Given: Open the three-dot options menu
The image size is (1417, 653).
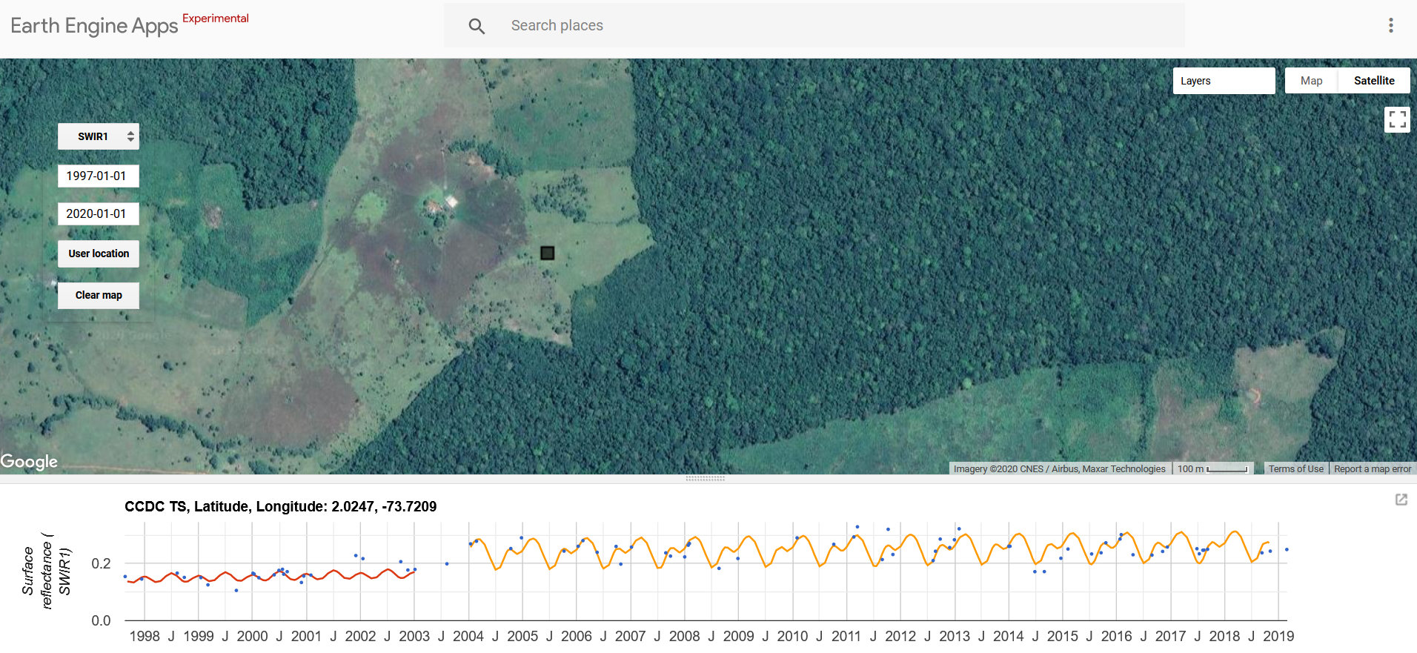Looking at the screenshot, I should pyautogui.click(x=1390, y=25).
